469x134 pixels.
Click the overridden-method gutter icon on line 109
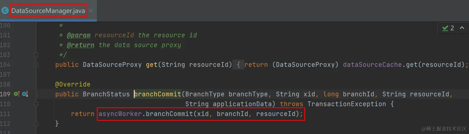tap(25, 94)
